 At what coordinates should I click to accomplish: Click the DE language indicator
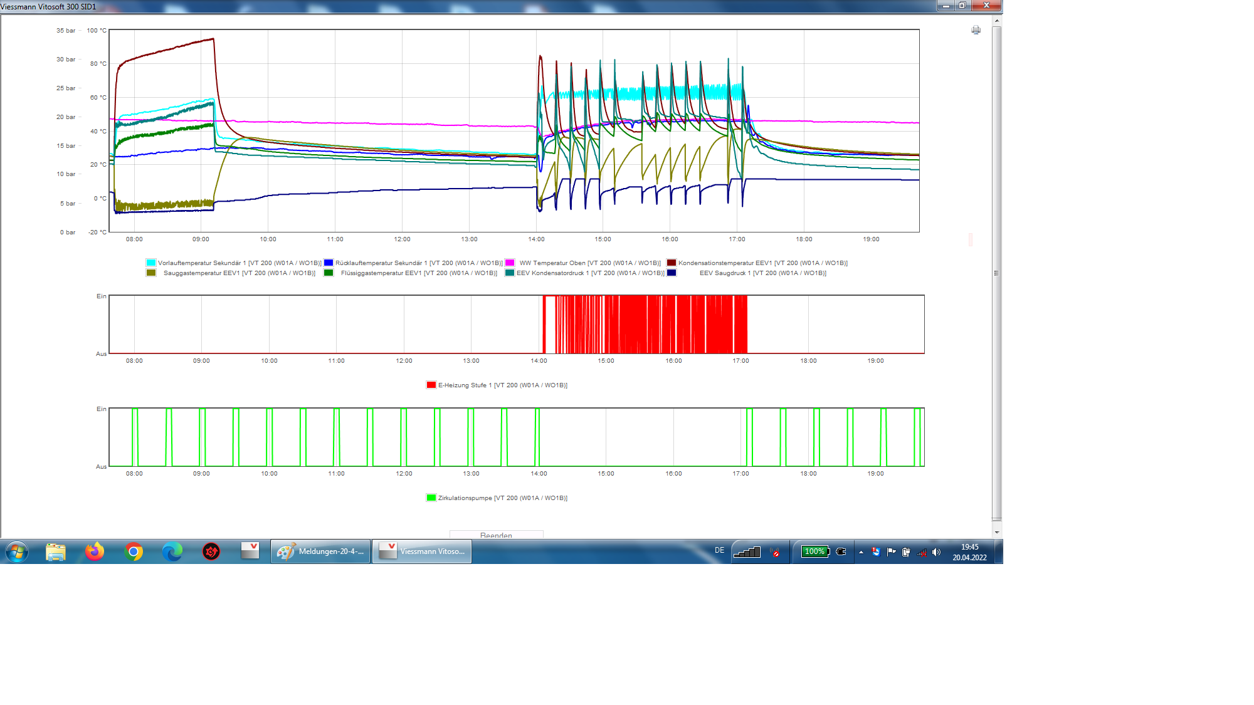coord(719,550)
